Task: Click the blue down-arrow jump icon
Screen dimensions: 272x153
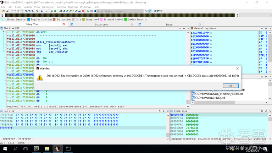Action: click(x=42, y=11)
